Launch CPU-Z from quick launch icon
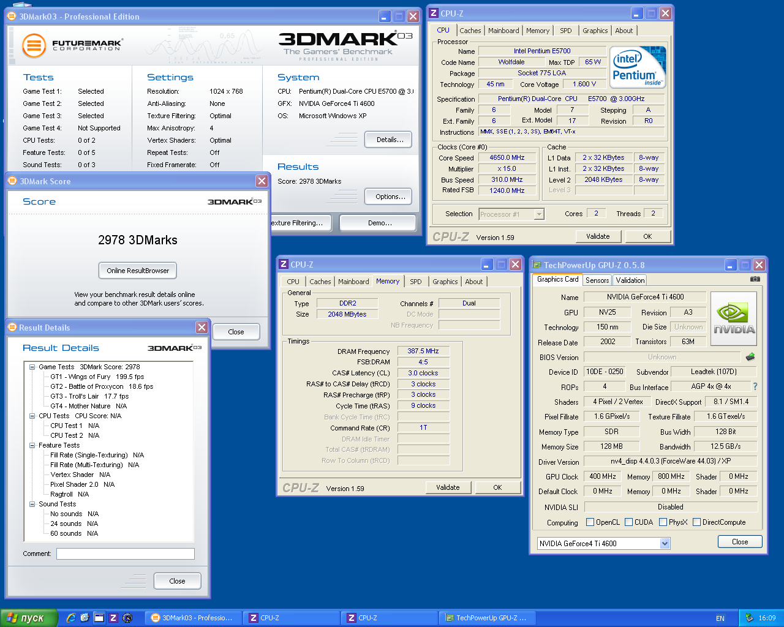 [x=113, y=618]
